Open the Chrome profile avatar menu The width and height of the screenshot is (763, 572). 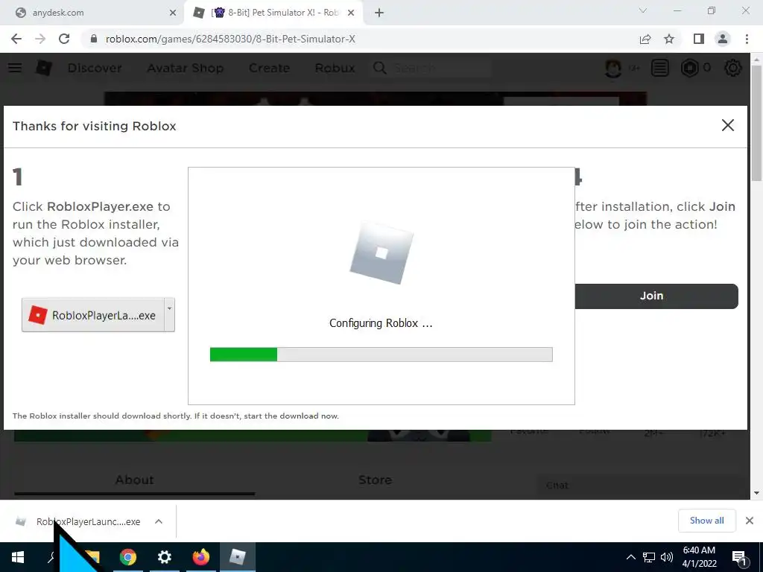pyautogui.click(x=723, y=39)
